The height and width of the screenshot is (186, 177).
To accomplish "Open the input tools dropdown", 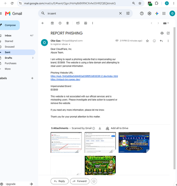I will 166,23.
